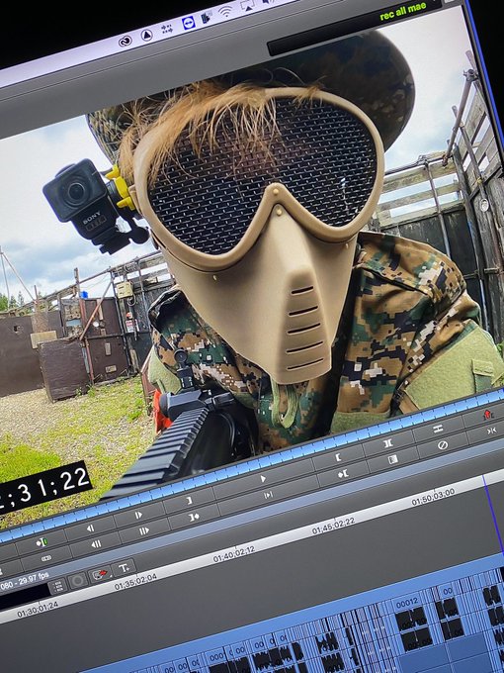The height and width of the screenshot is (673, 504).
Task: Click the blue position bar under the monitor
Action: [252, 465]
